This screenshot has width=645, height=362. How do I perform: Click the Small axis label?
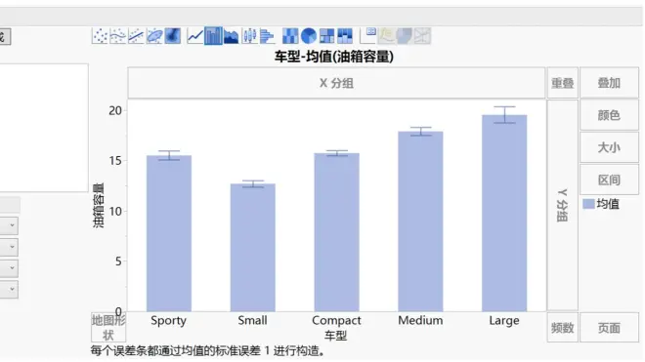point(252,320)
